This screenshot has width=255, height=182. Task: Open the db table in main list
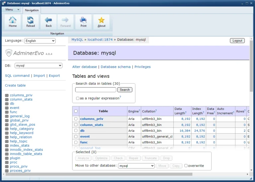(x=82, y=131)
